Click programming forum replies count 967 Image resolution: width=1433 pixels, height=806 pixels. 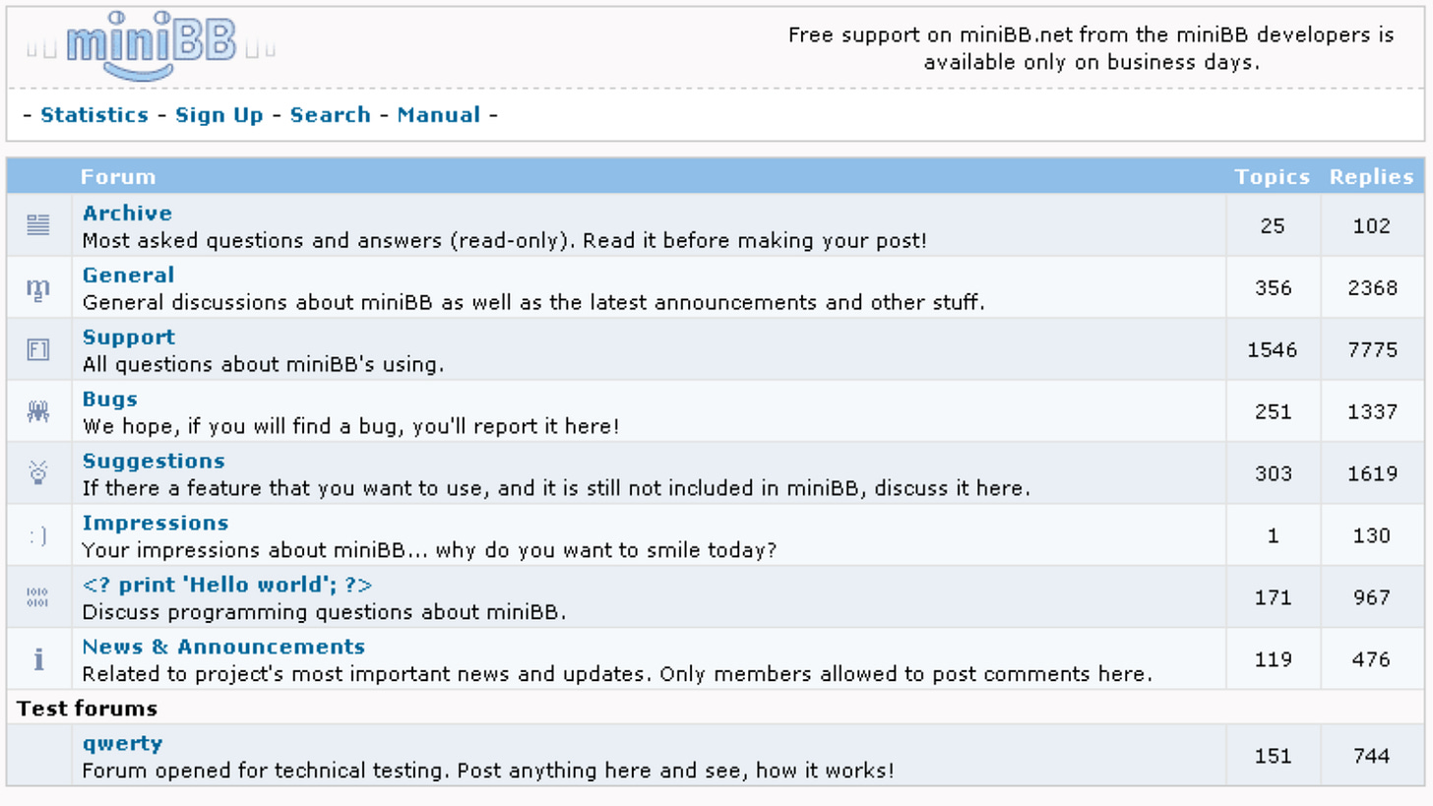pos(1372,597)
